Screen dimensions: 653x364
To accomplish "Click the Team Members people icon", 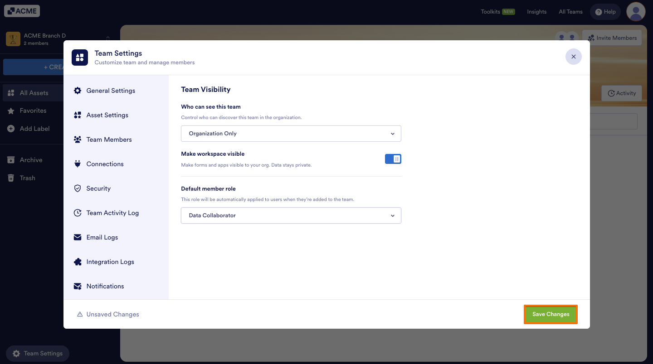I will coord(78,139).
